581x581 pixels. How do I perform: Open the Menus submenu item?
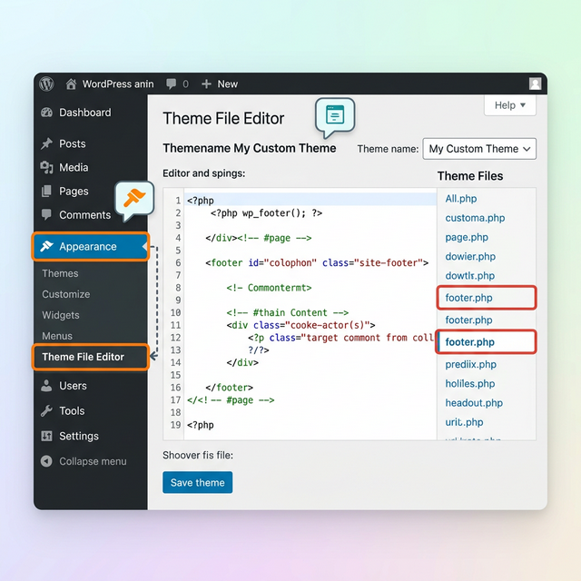57,336
